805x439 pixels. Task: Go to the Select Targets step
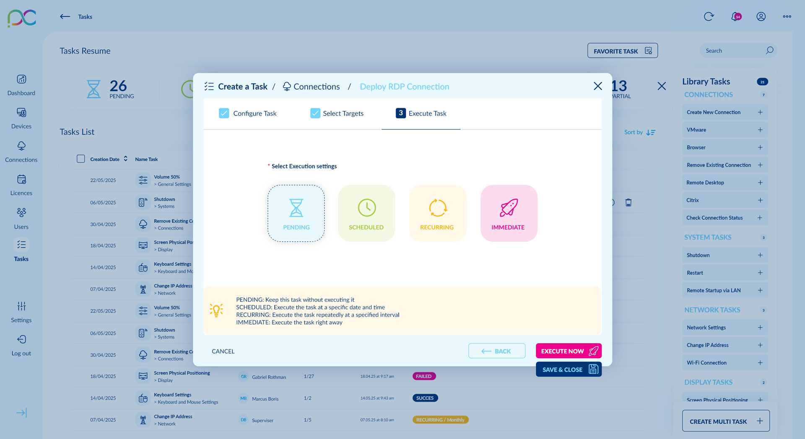pos(337,114)
